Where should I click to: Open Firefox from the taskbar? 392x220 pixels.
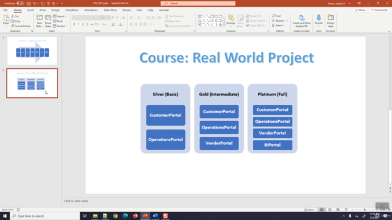tap(135, 216)
